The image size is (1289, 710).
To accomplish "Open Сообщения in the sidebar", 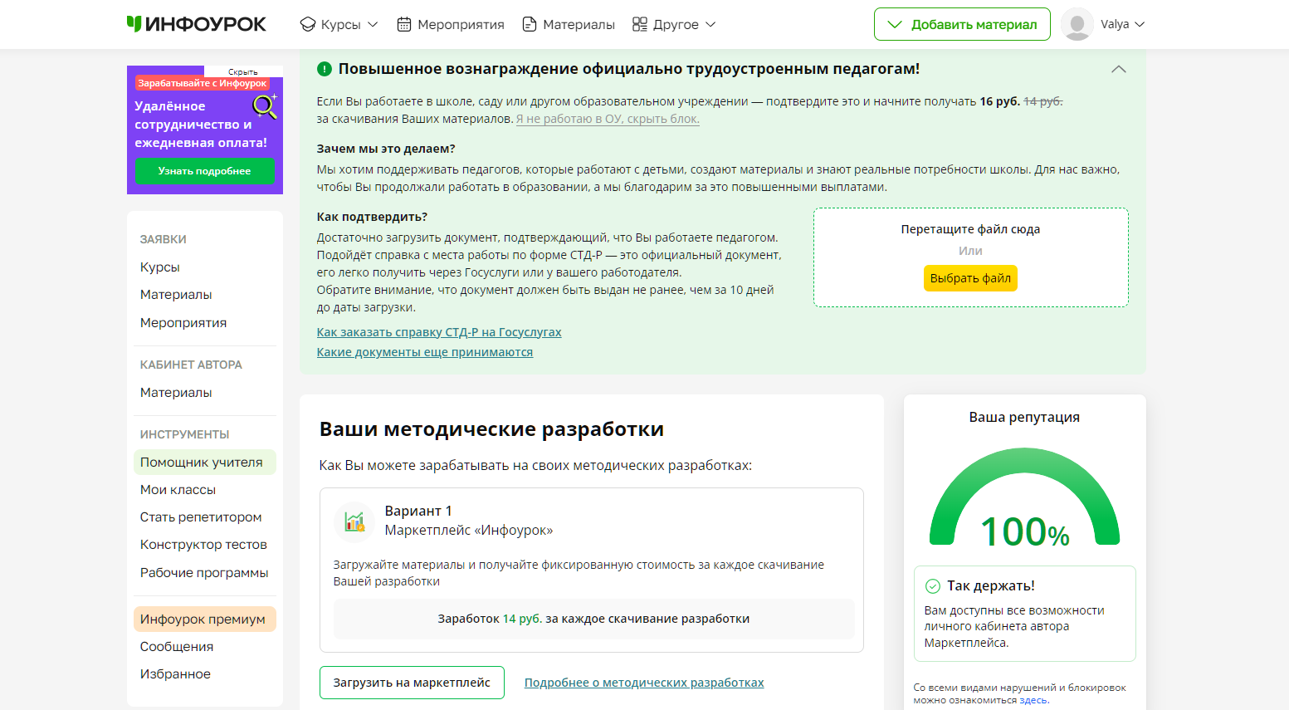I will 177,647.
